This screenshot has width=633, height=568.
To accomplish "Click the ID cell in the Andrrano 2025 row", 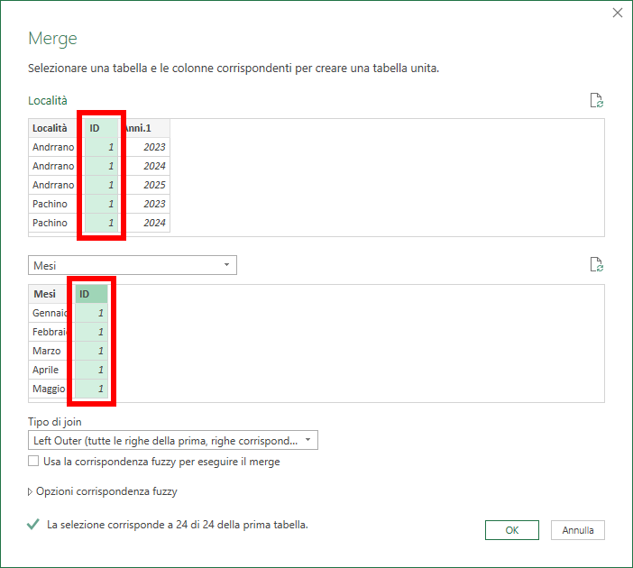I will point(102,185).
